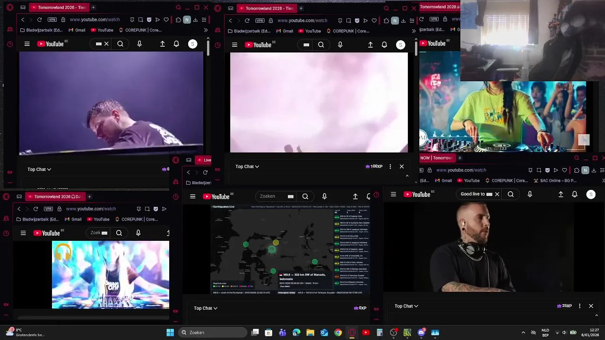This screenshot has width=605, height=340.
Task: Open YouTube guide menu in top-left window
Action: (27, 44)
